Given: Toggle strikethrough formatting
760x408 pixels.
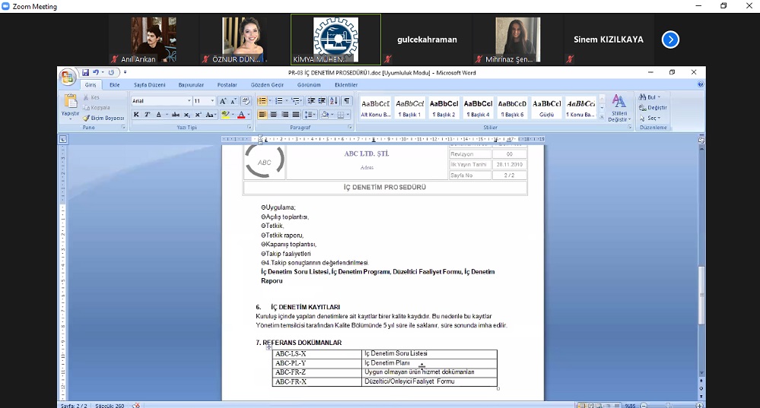Looking at the screenshot, I should click(176, 115).
